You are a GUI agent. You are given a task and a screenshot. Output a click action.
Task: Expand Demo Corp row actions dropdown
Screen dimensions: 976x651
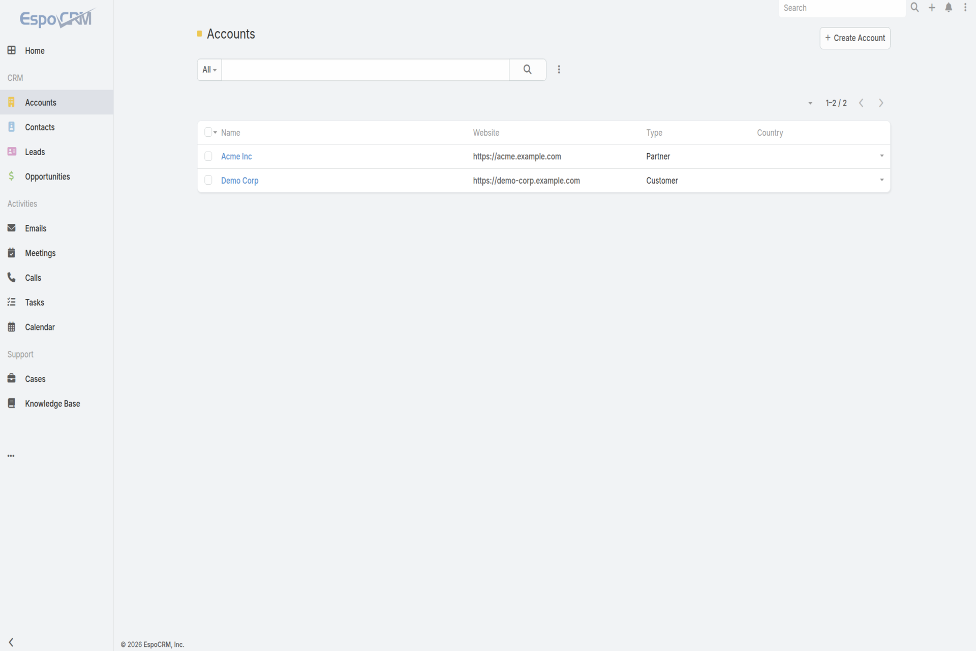tap(881, 180)
